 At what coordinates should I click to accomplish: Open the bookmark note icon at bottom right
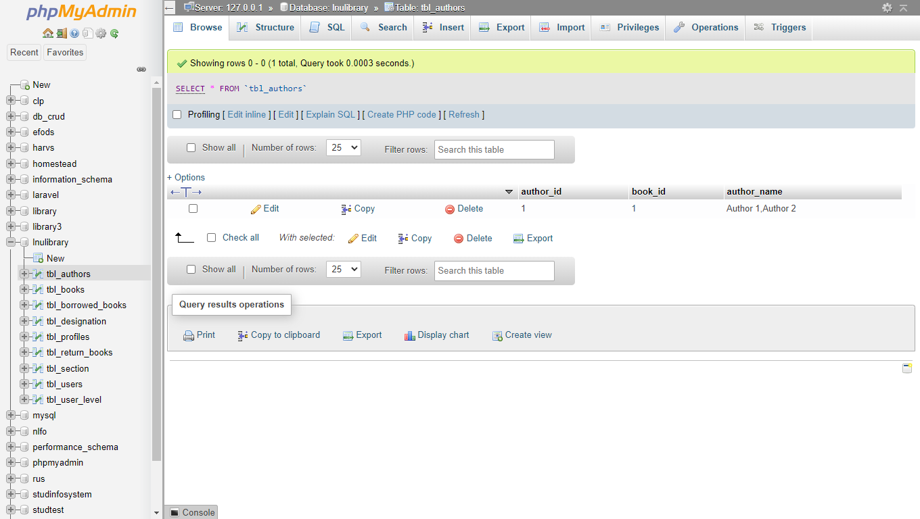pos(907,368)
